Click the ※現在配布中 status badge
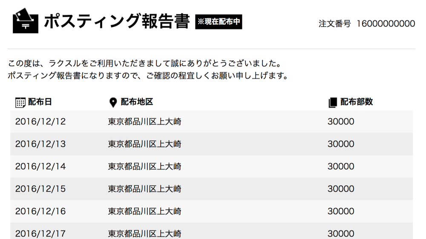 point(219,22)
